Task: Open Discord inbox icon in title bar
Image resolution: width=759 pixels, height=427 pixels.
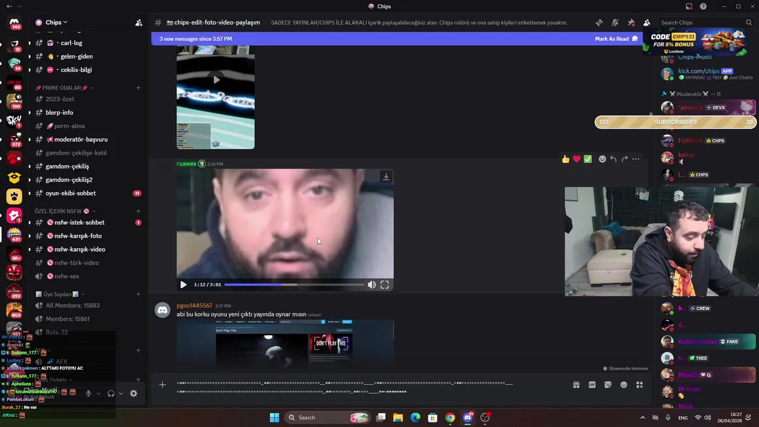Action: pyautogui.click(x=689, y=7)
